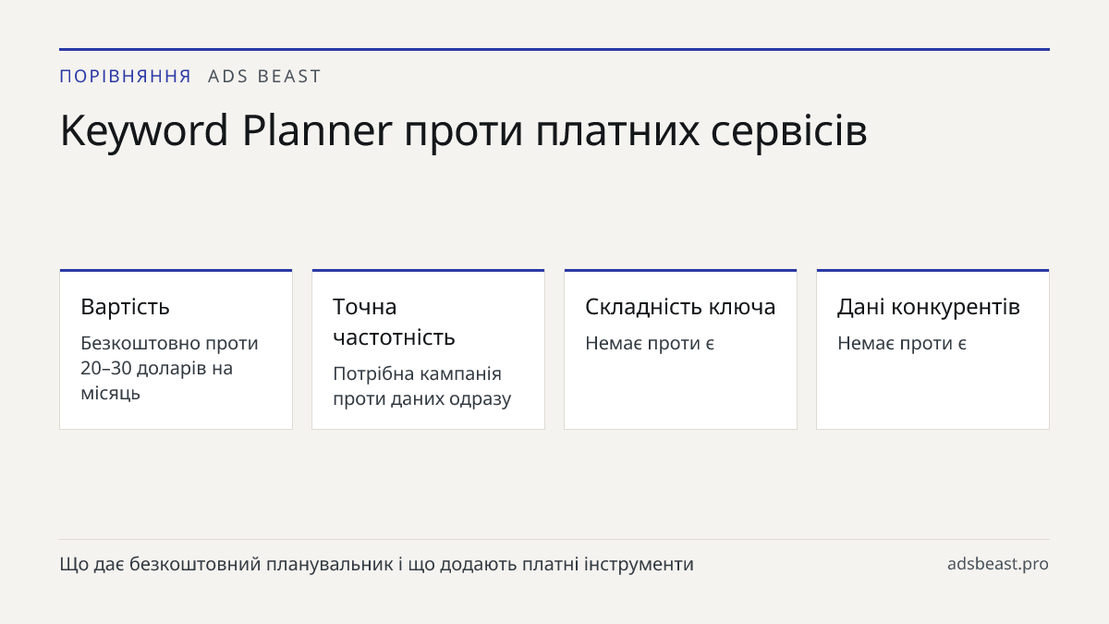
Task: Click the headline 'Keyword Planner проти платних сервісів'
Action: coord(464,131)
